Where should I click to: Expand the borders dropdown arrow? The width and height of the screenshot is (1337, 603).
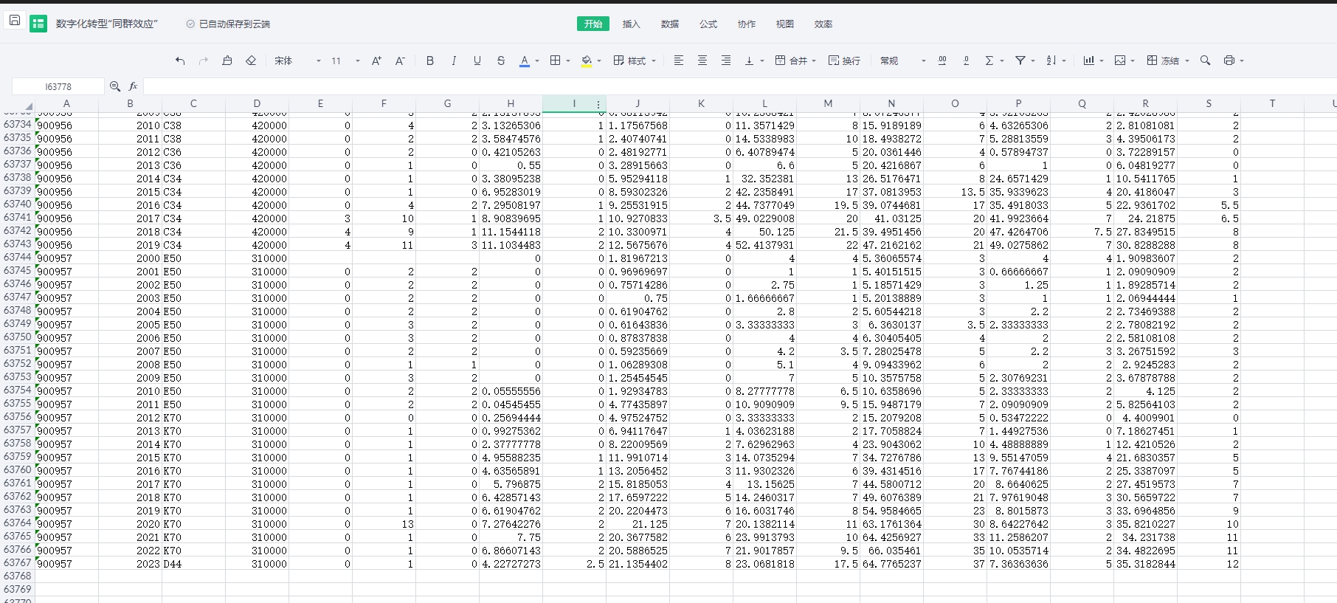[x=568, y=61]
